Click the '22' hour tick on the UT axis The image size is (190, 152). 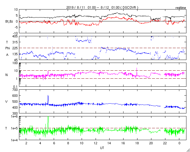coord(165,143)
